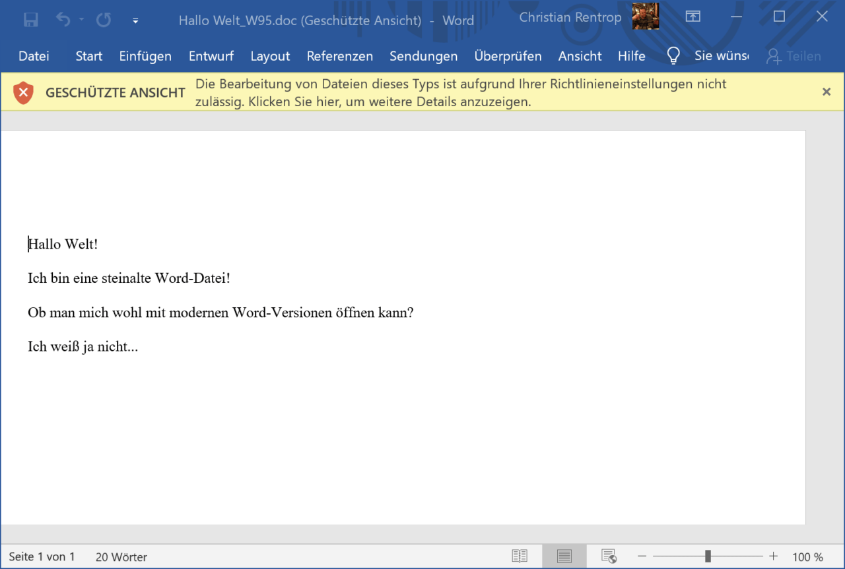Open the Undo history dropdown arrow
The image size is (845, 569).
82,20
